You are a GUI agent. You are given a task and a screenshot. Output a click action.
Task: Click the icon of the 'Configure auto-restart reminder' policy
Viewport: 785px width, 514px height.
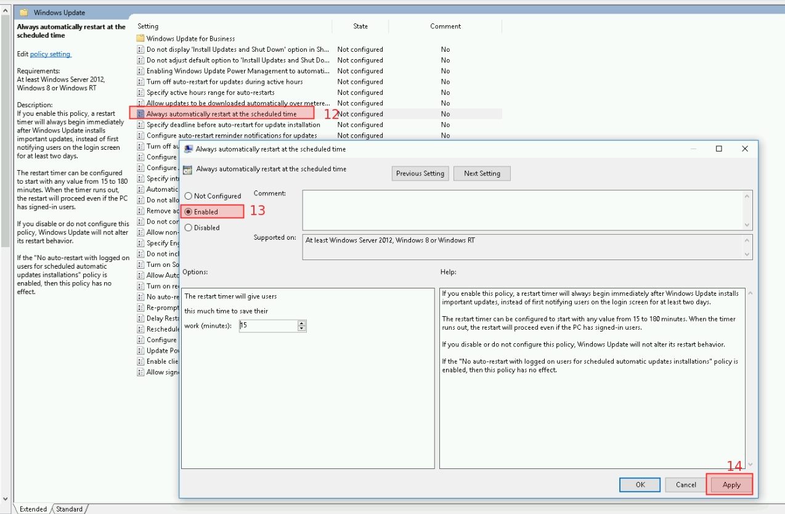[x=140, y=136]
